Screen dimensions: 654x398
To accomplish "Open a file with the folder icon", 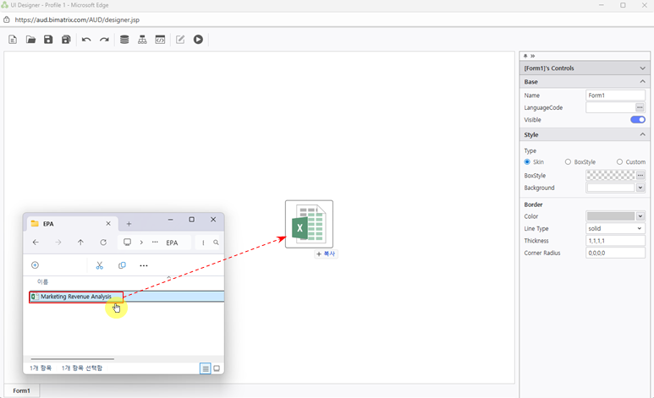I will (30, 40).
